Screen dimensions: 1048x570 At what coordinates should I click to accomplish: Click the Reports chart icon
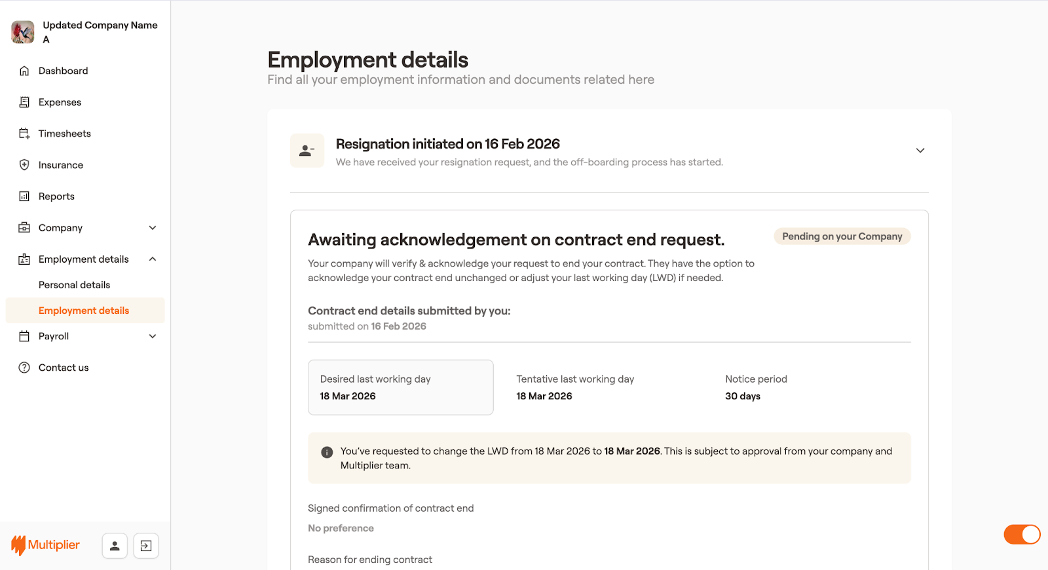24,197
